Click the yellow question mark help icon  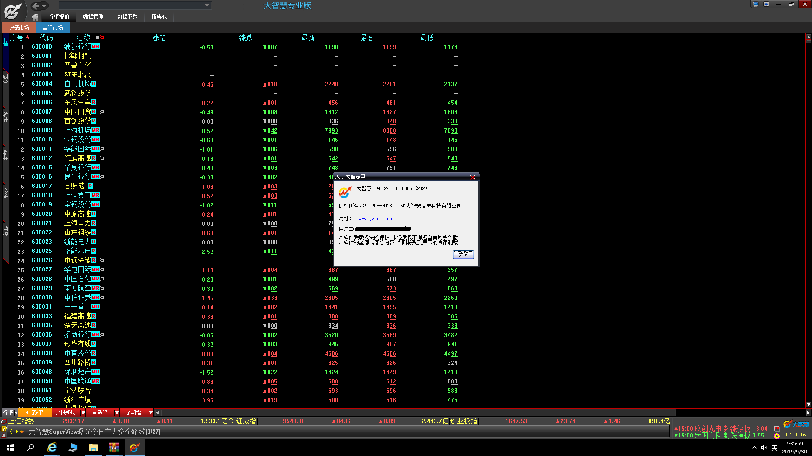coord(4,429)
